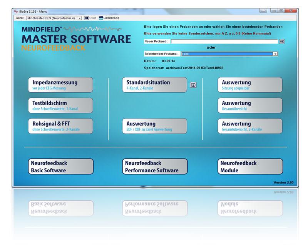Launch Neurofeedback Basic Software

61,166
